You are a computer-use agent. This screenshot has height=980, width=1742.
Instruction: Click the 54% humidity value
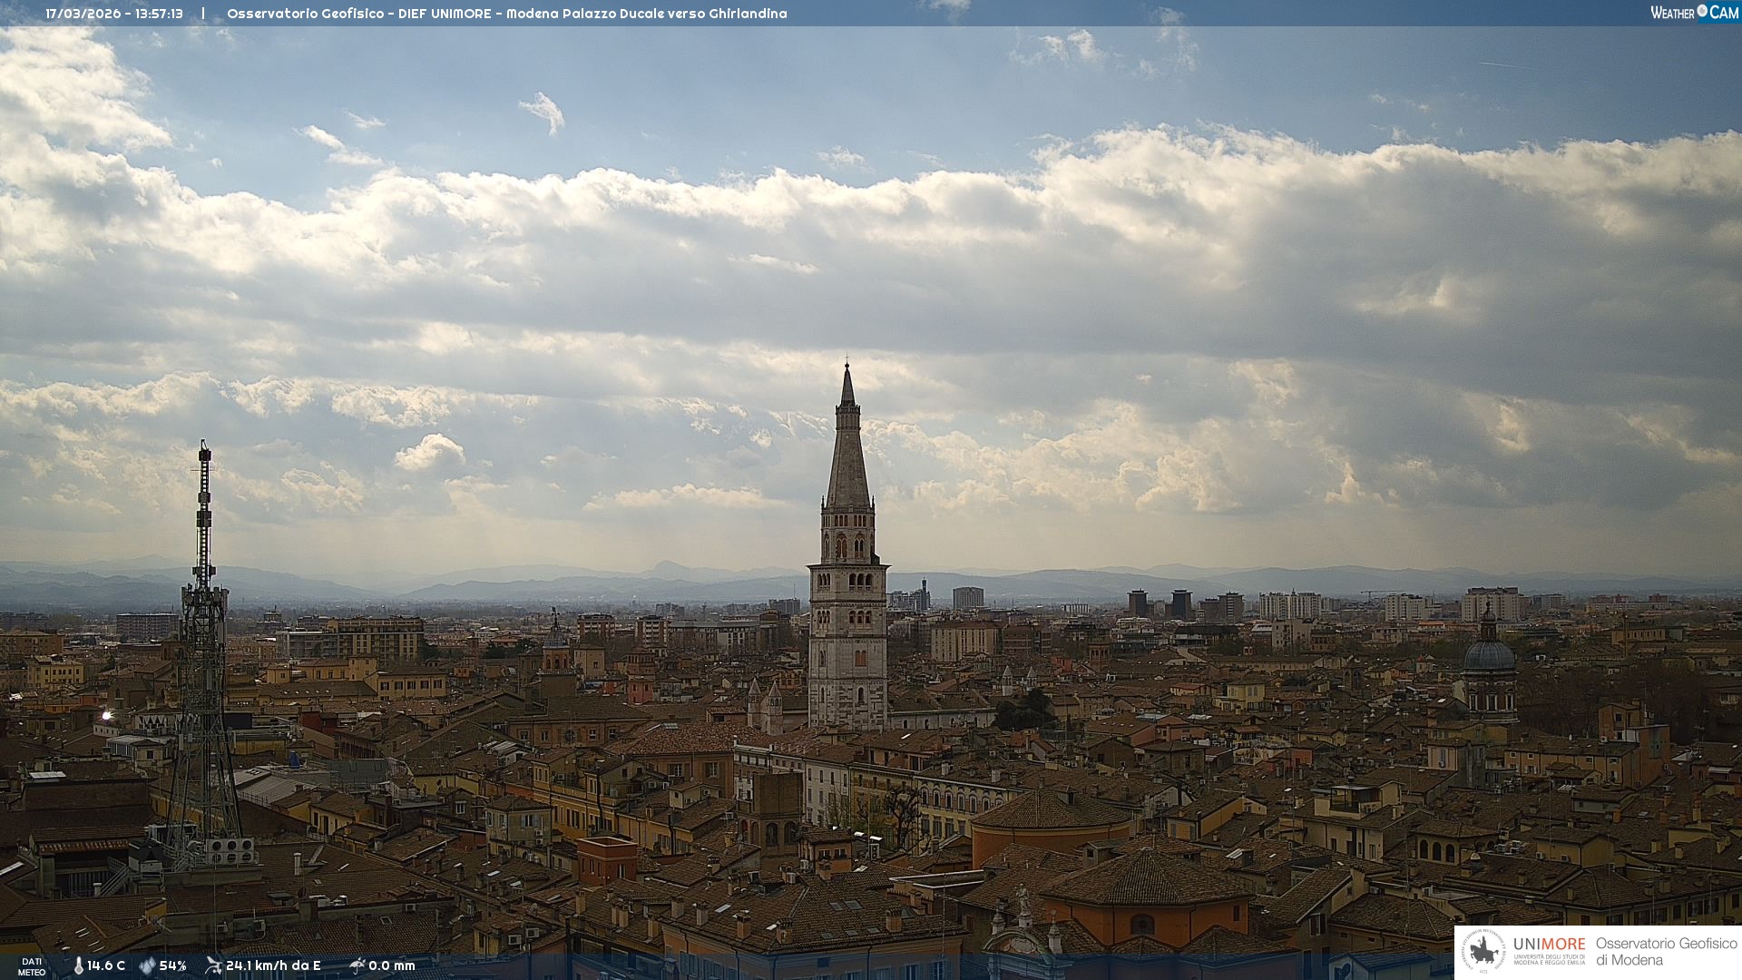[172, 965]
